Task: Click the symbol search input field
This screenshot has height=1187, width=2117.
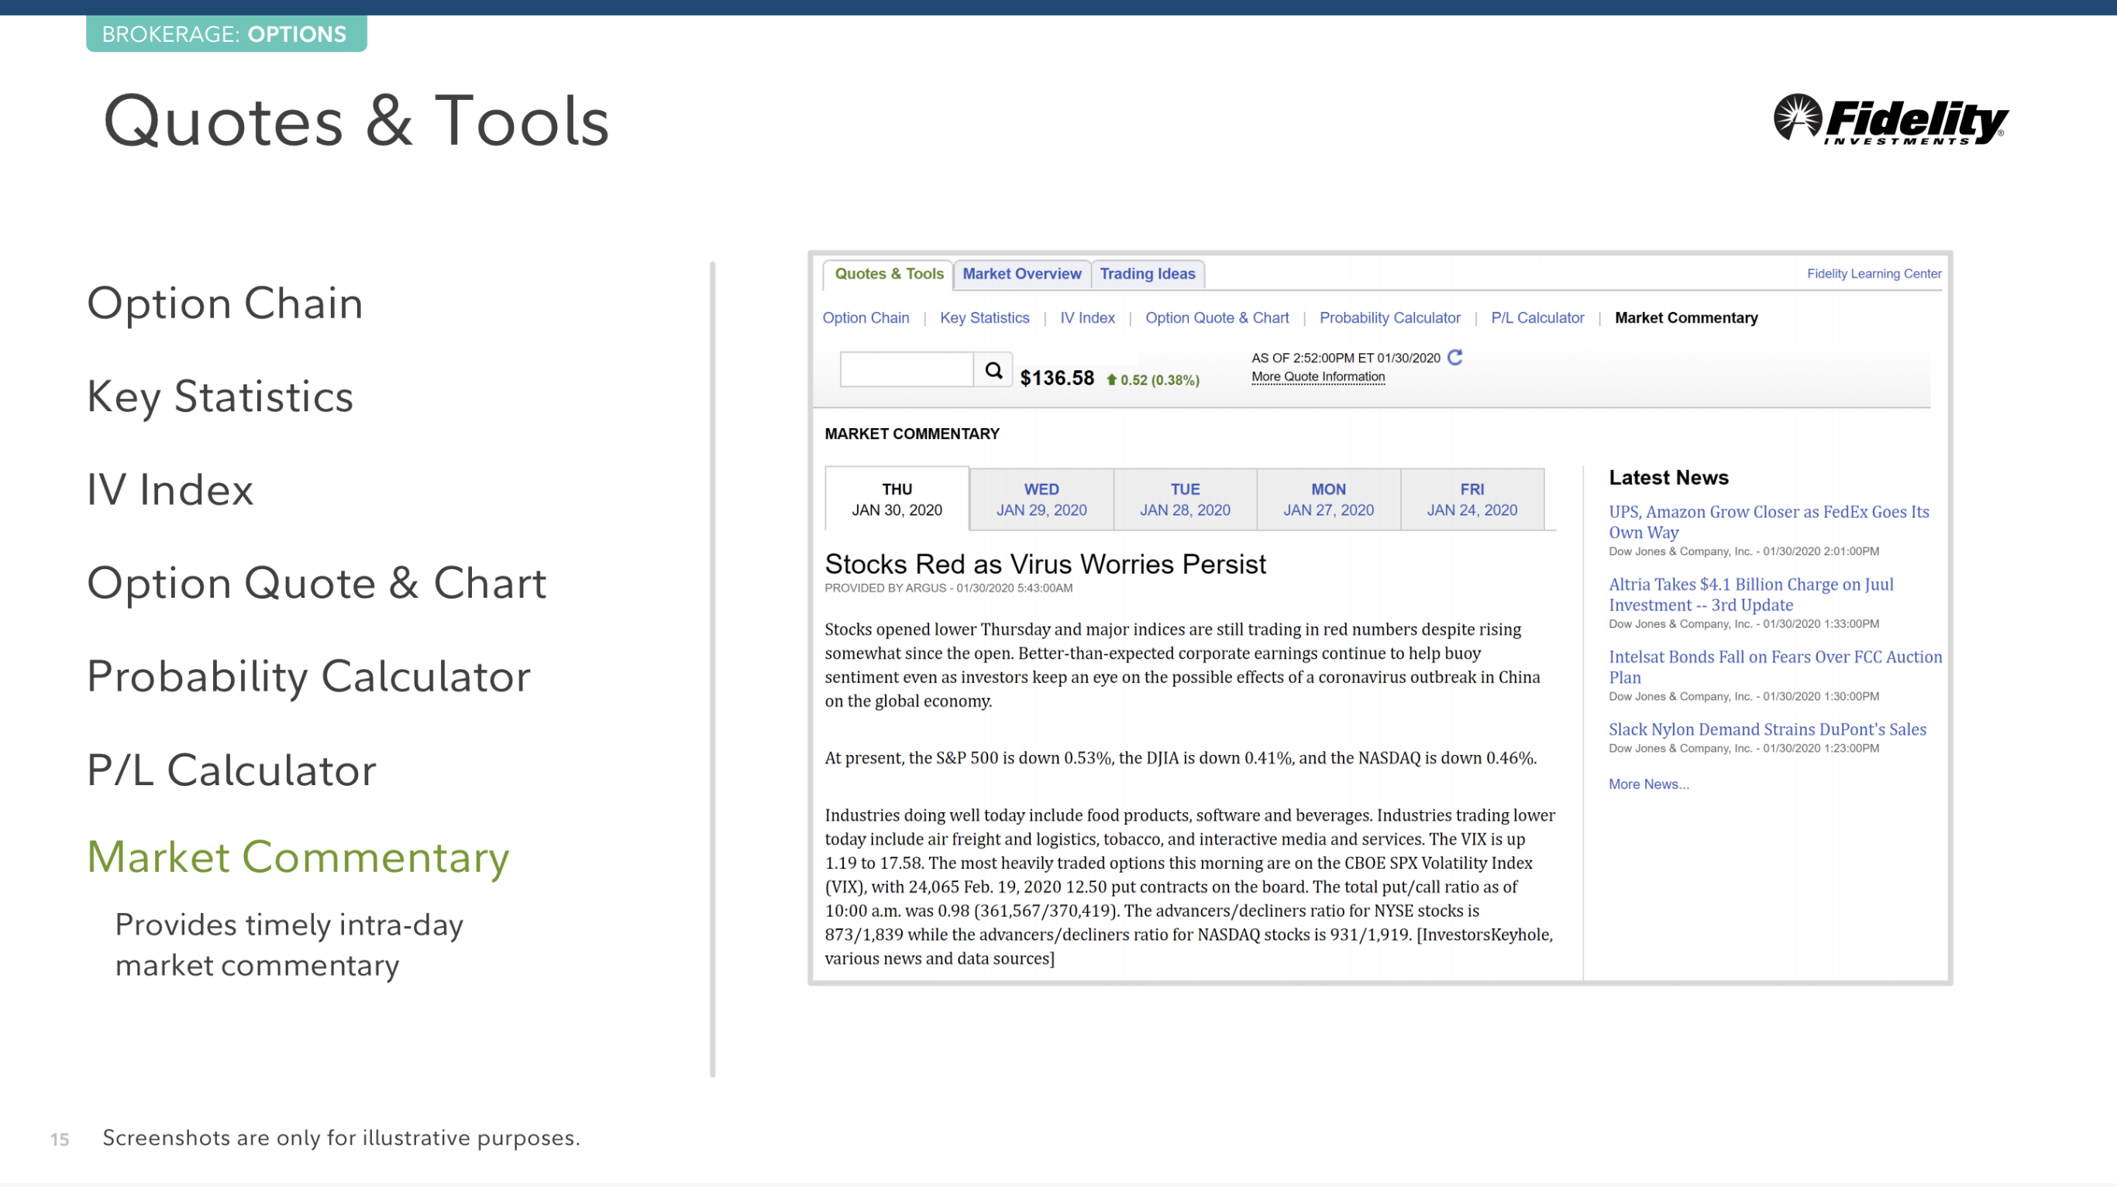Action: pos(906,370)
